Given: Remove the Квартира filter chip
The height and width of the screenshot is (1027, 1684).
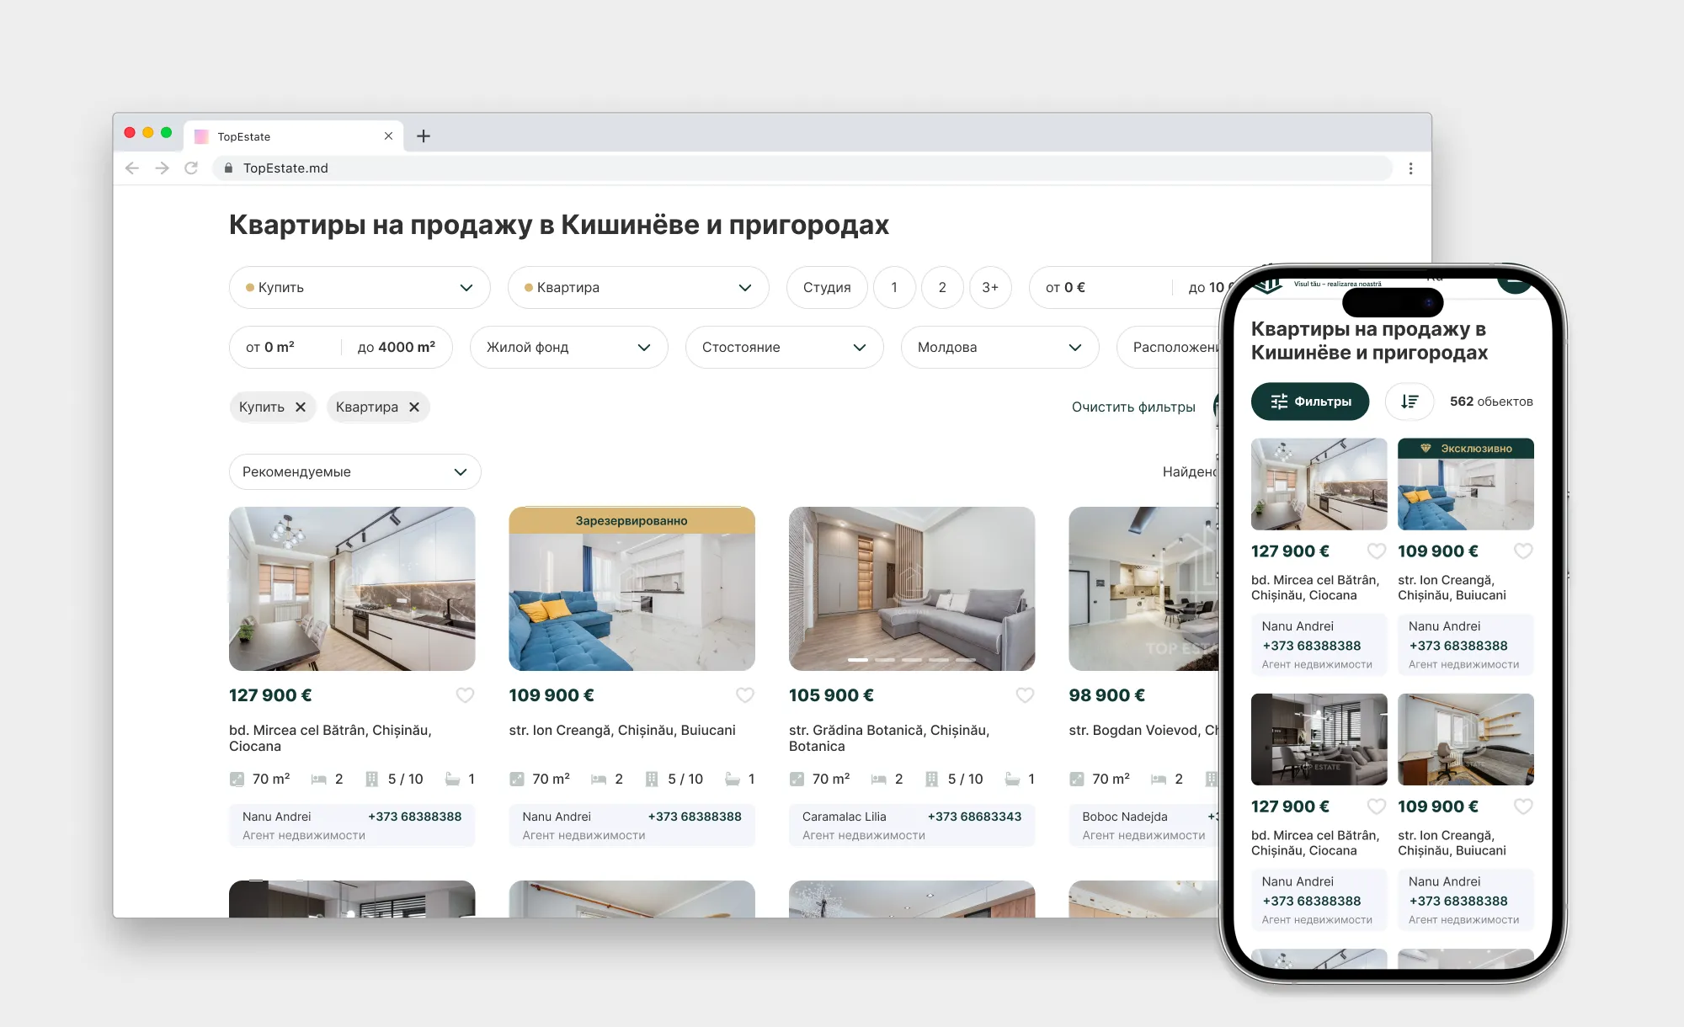Looking at the screenshot, I should click(x=414, y=407).
